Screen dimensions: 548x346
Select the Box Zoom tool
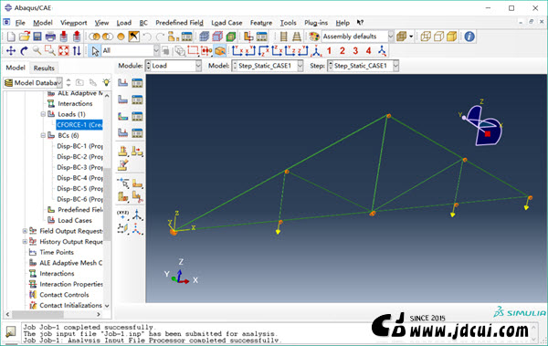50,51
